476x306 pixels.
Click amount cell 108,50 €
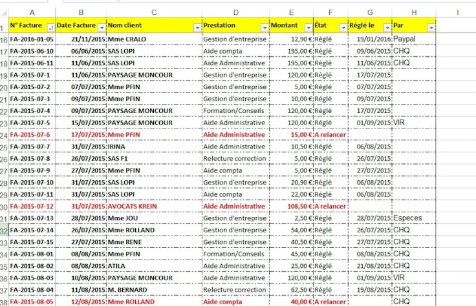tap(291, 207)
